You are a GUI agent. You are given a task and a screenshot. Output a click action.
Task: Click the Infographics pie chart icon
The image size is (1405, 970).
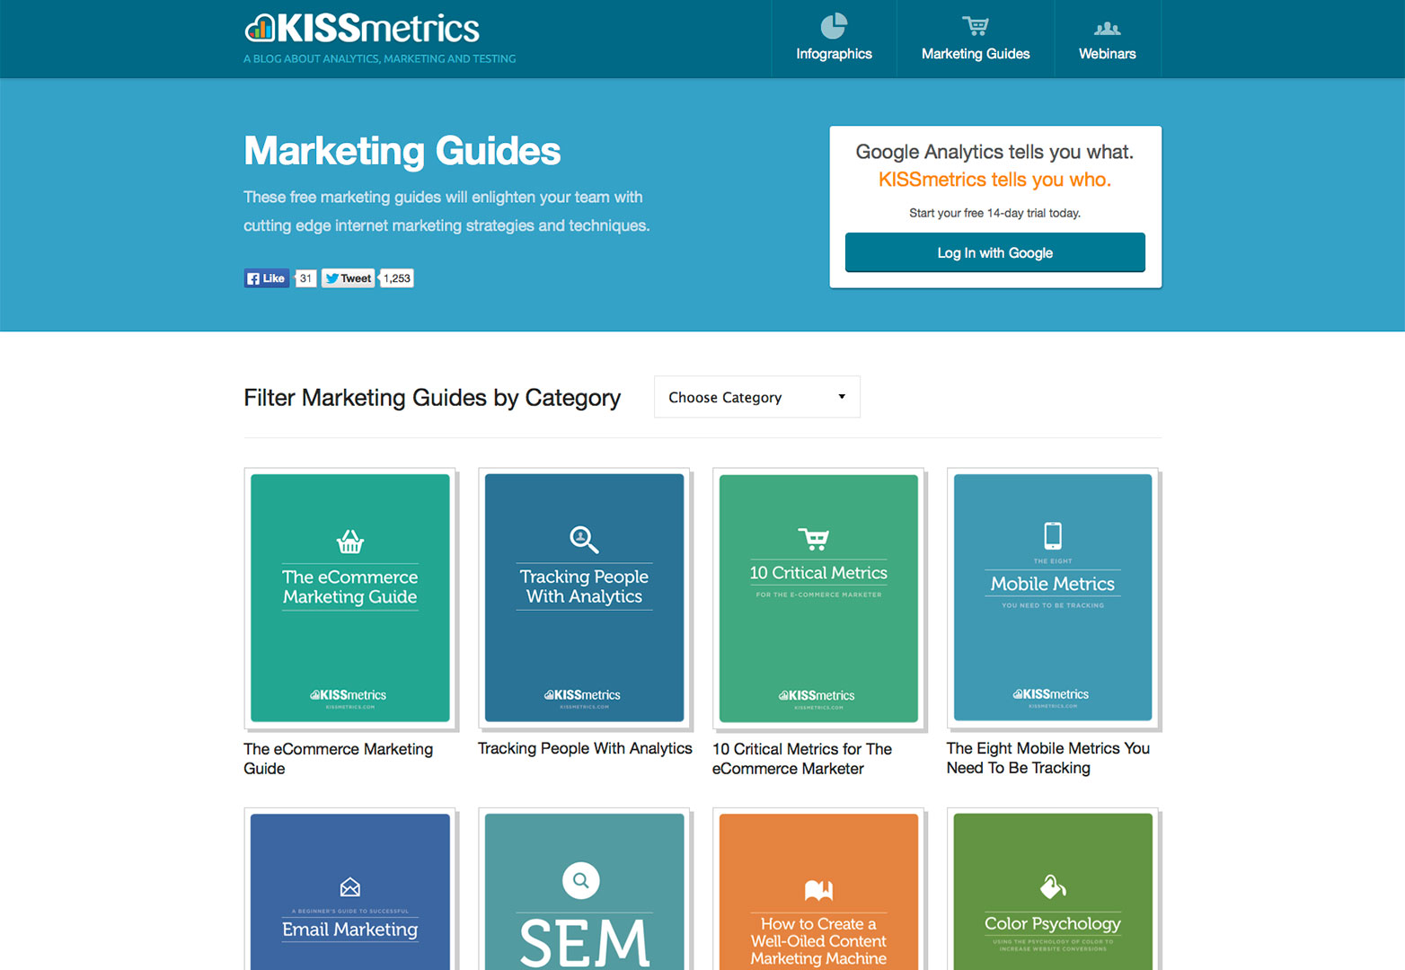[834, 26]
